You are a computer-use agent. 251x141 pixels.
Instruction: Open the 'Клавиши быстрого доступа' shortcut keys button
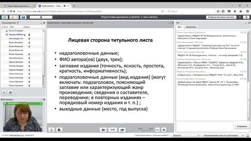[221, 17]
